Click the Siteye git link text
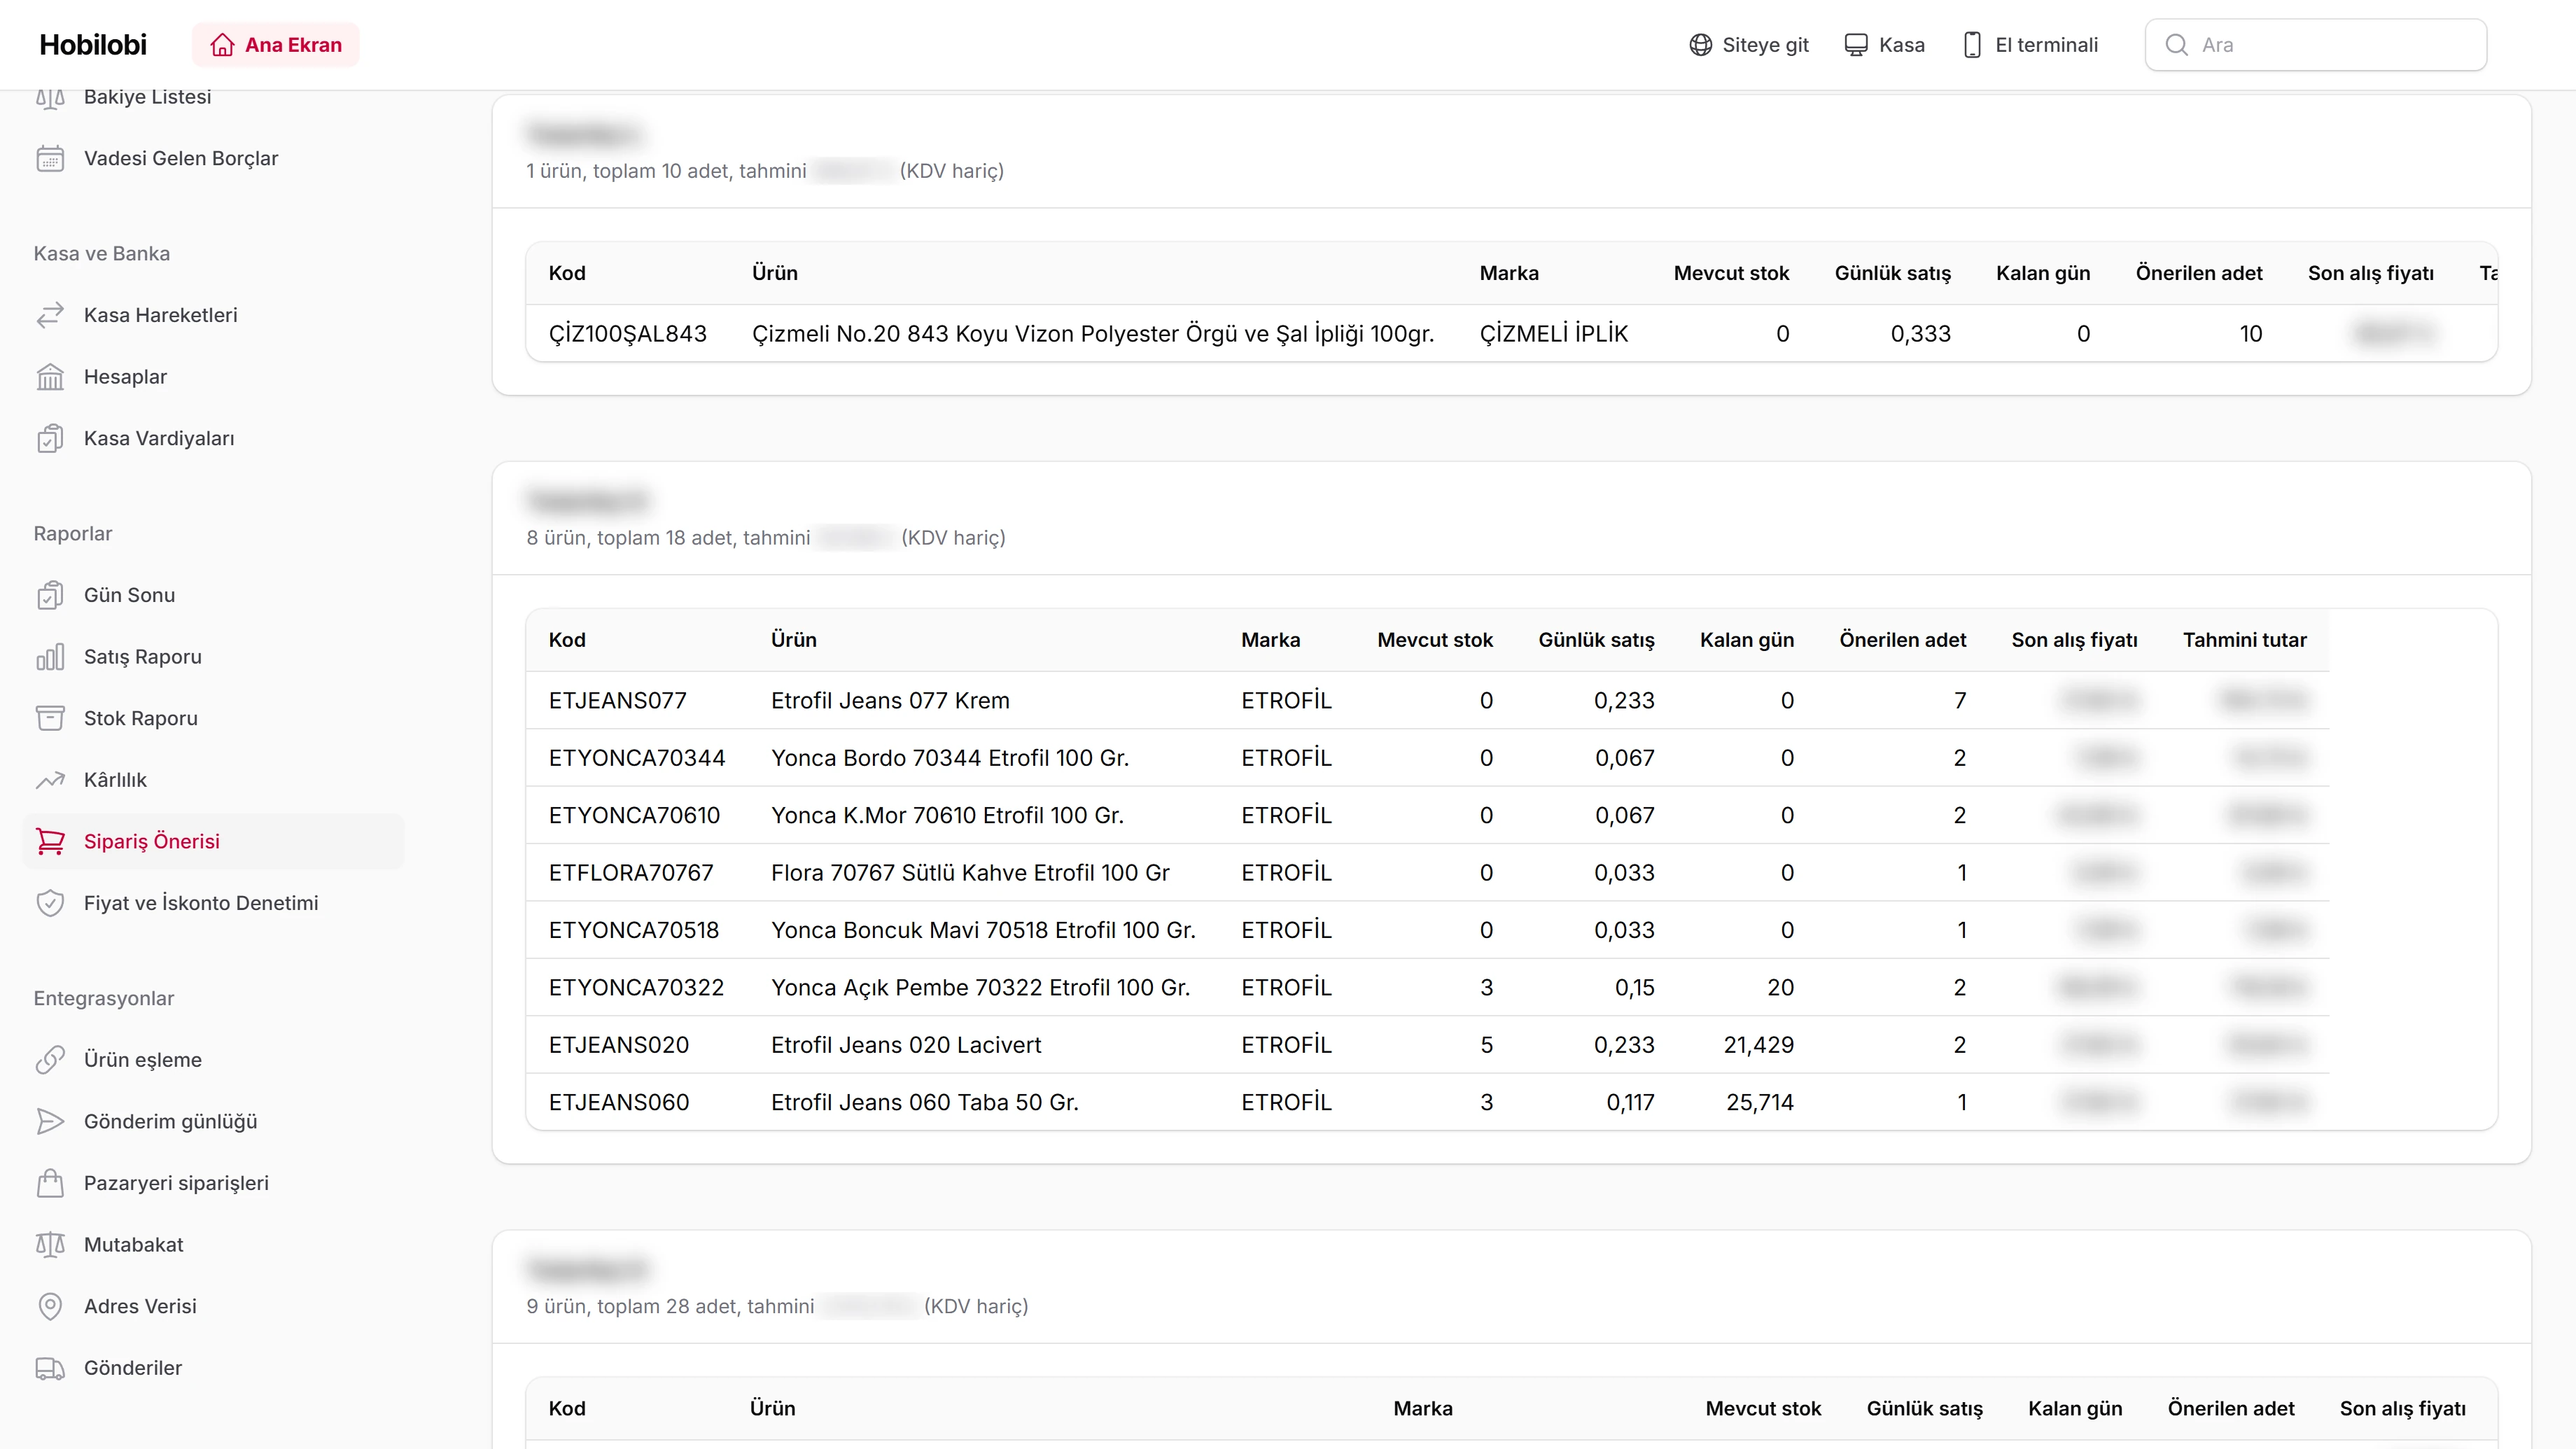2576x1449 pixels. pyautogui.click(x=1766, y=45)
